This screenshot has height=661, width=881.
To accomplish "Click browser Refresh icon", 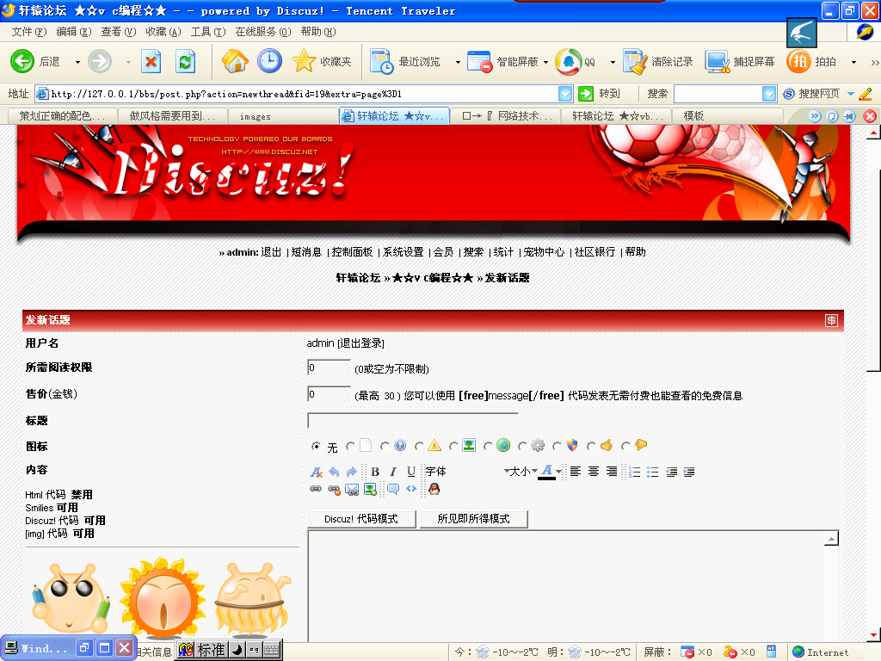I will coord(186,61).
